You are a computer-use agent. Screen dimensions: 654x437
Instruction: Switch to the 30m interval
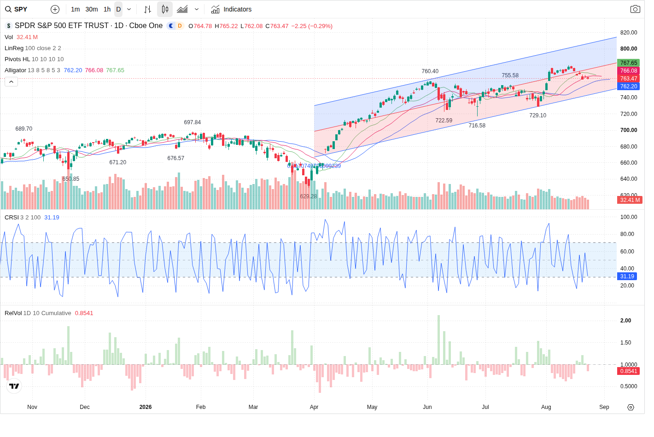(x=92, y=9)
